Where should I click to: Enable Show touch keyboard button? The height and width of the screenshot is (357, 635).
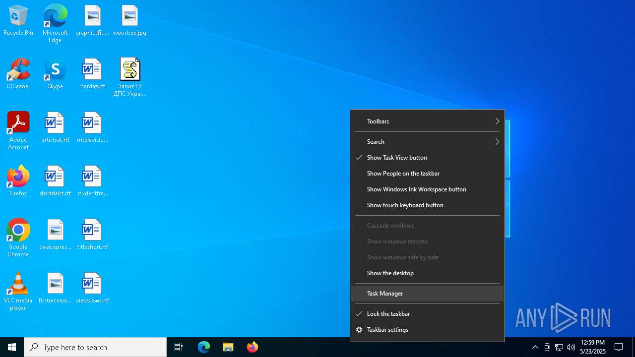coord(427,205)
